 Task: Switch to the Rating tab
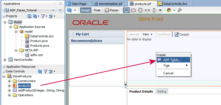(162, 91)
